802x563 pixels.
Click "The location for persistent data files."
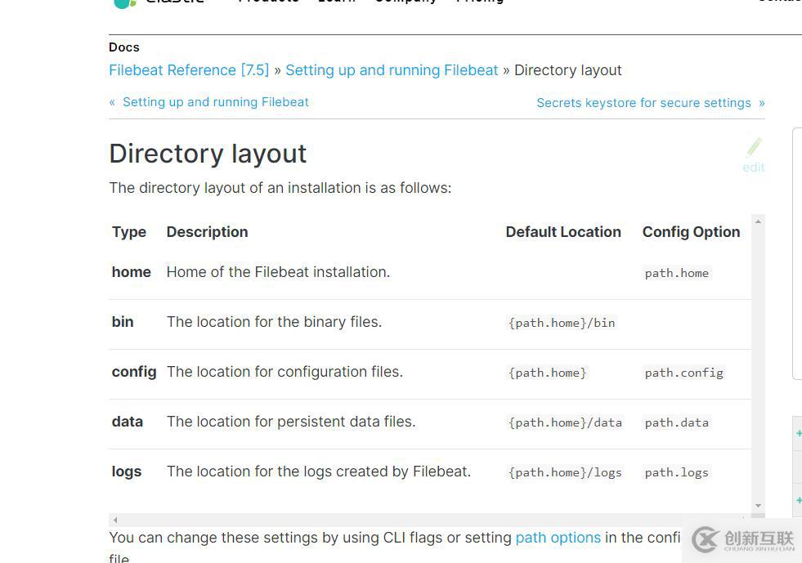[291, 422]
